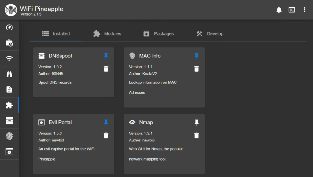Click the DNSspoof card server icon
Viewport: 313px width, 177px height.
tap(42, 56)
